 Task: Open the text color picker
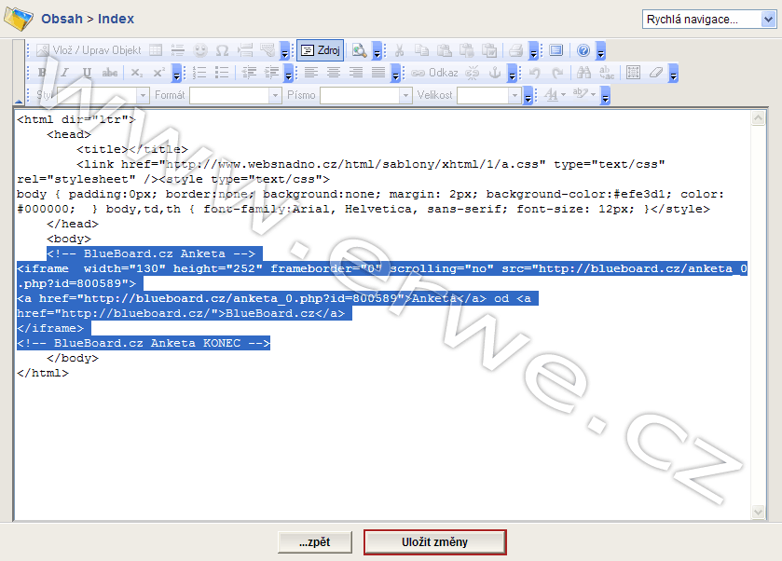[x=555, y=95]
